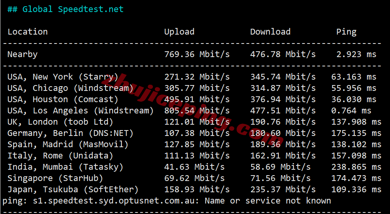Viewport: 390px width, 214px height.
Task: Click Mumbai download 58.69 Mbit/s
Action: click(x=281, y=167)
